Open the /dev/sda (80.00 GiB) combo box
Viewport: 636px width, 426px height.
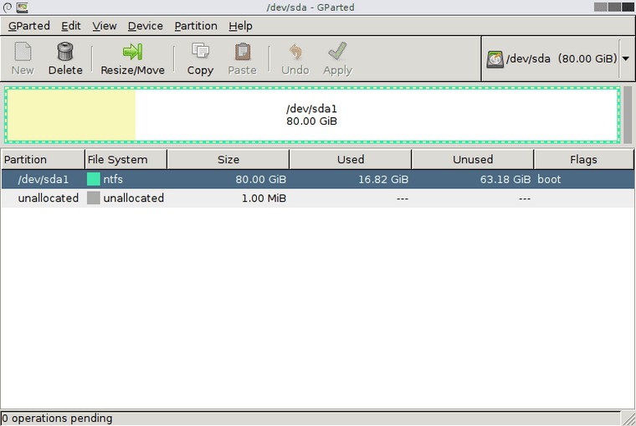click(x=557, y=59)
